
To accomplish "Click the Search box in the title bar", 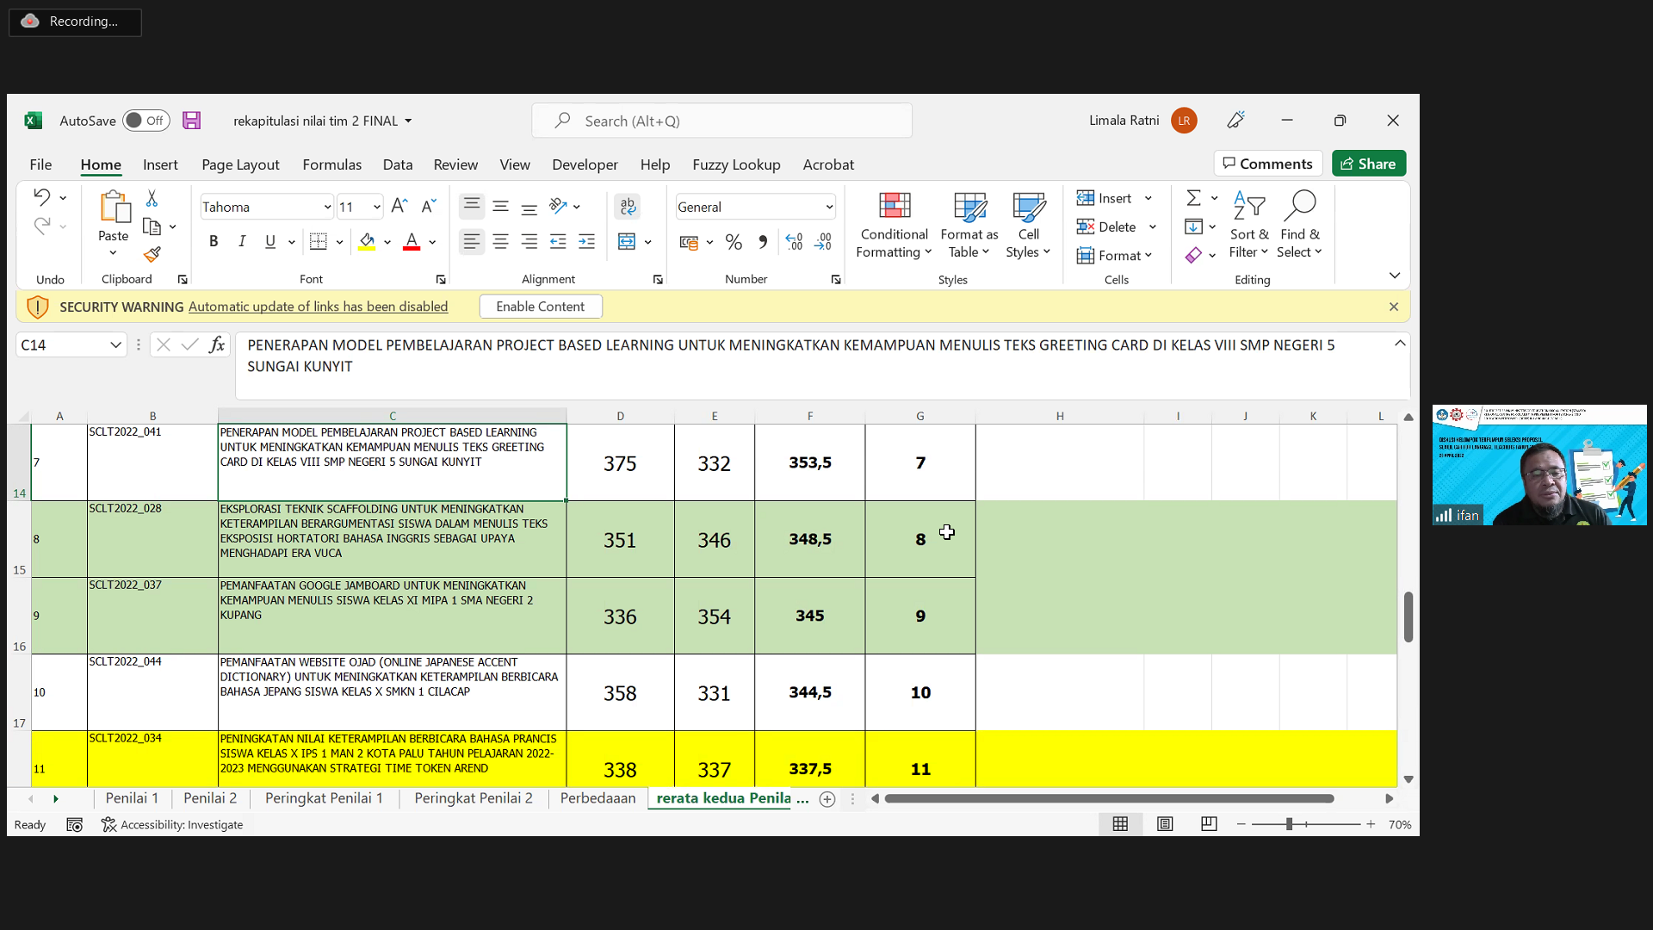I will pos(721,121).
